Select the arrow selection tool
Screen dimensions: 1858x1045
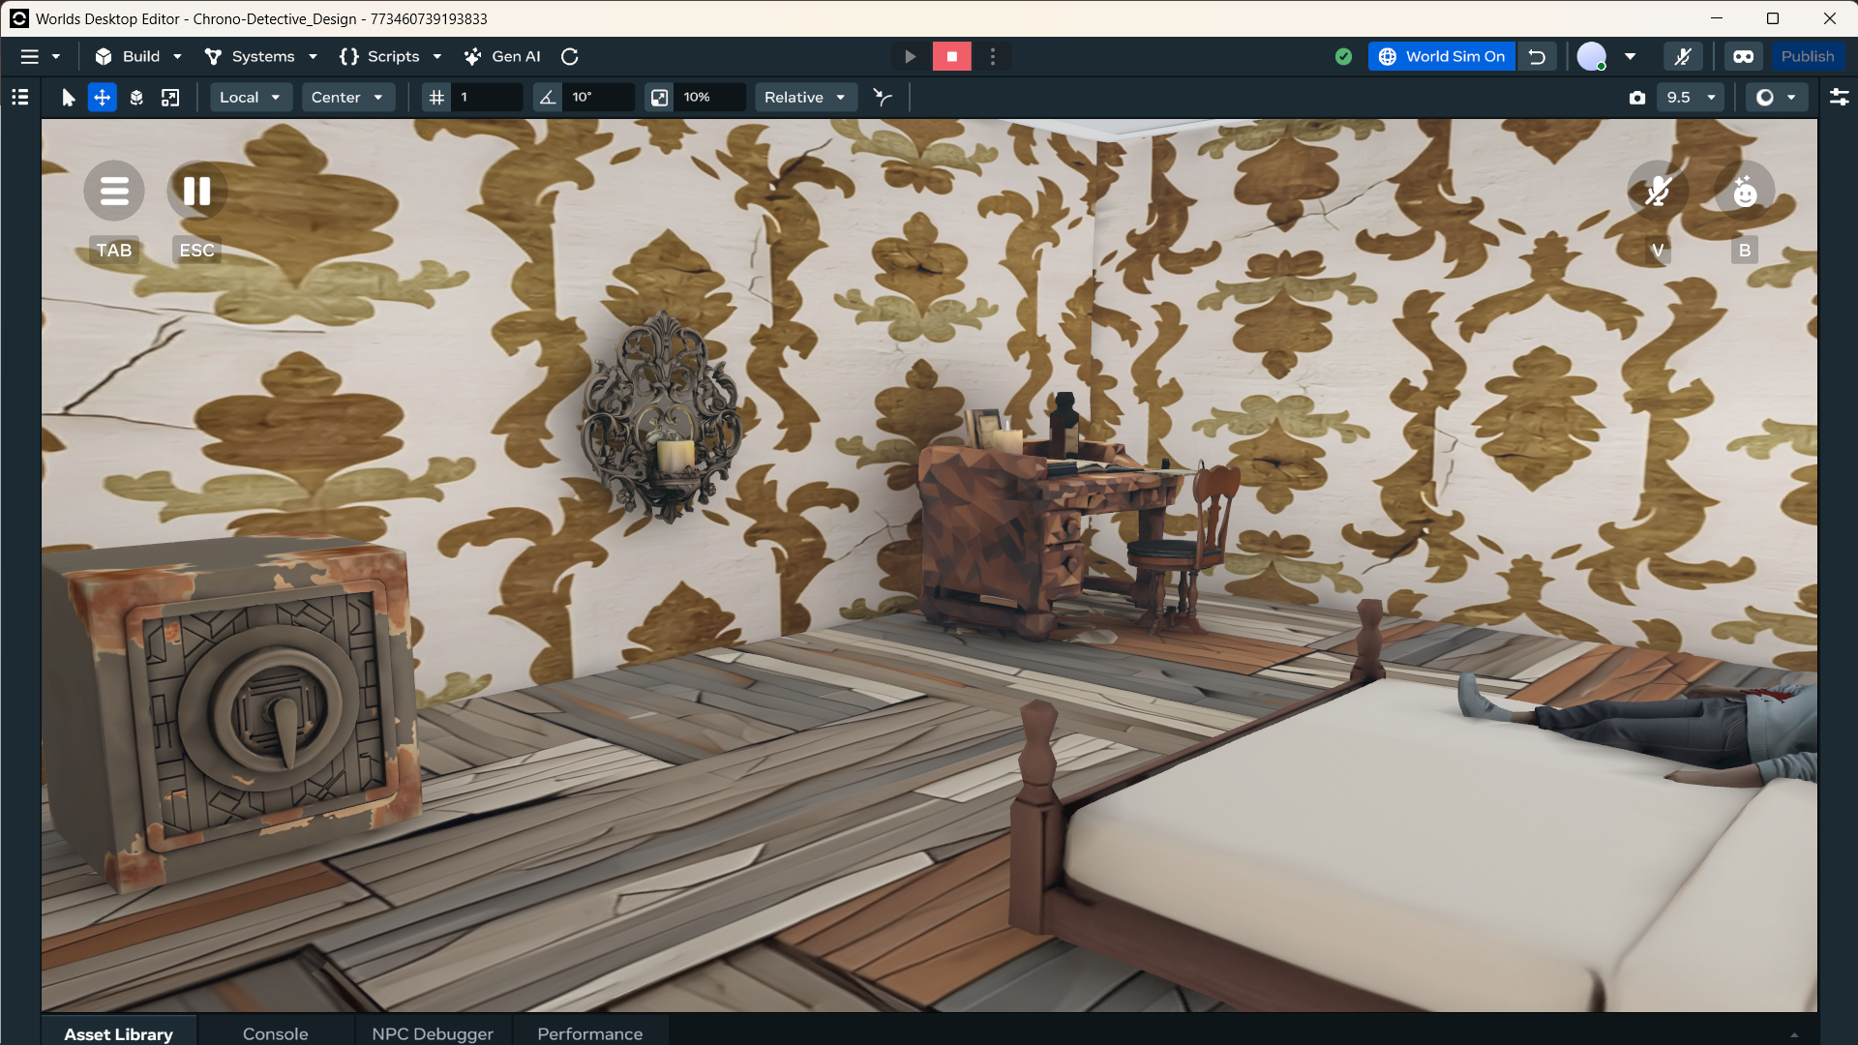(x=68, y=98)
